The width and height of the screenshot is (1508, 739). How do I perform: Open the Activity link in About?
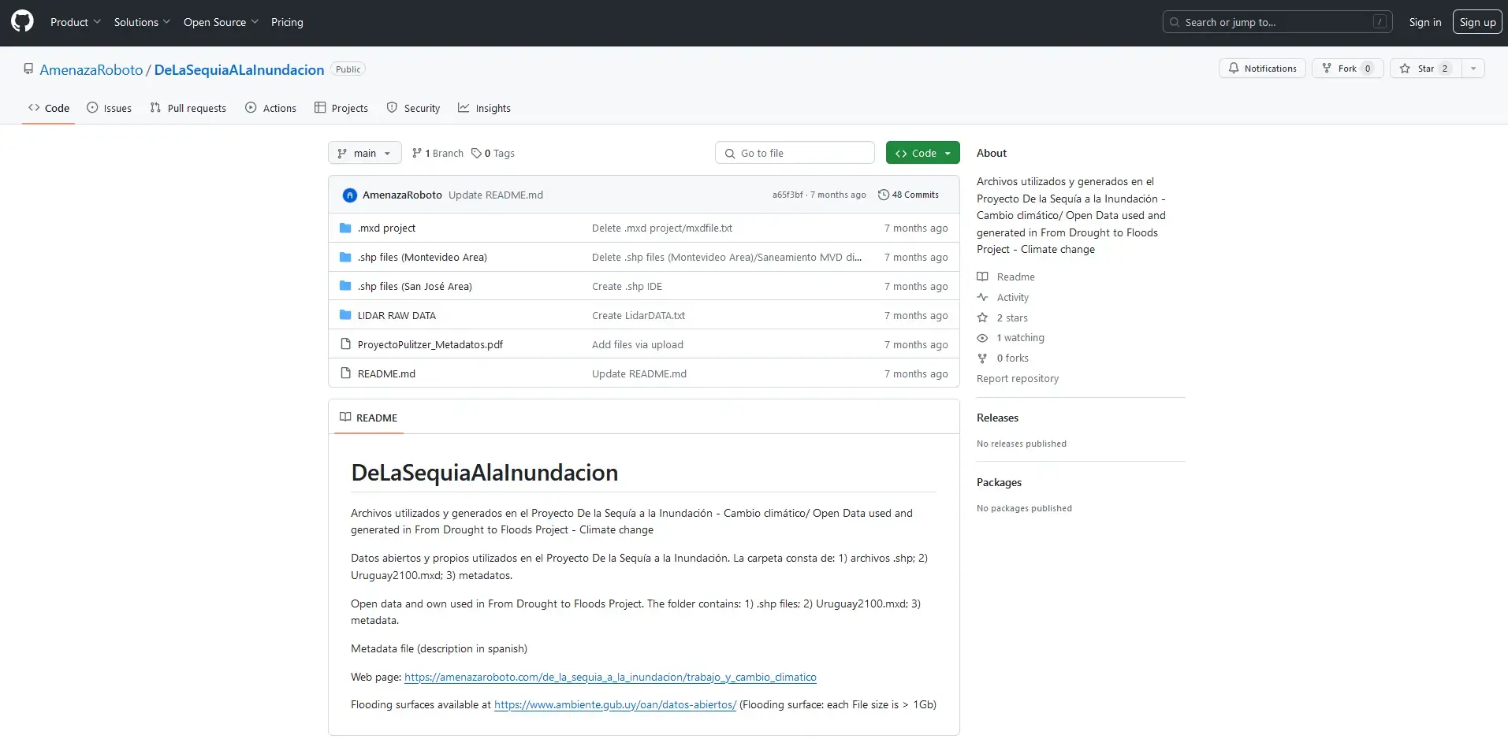pyautogui.click(x=1012, y=297)
